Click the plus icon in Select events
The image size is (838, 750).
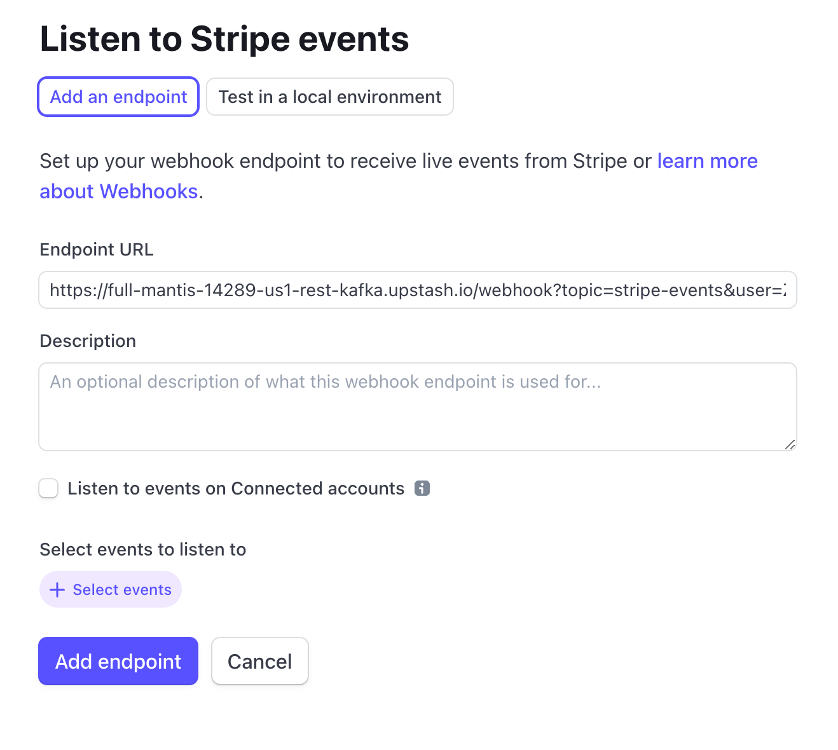click(58, 589)
